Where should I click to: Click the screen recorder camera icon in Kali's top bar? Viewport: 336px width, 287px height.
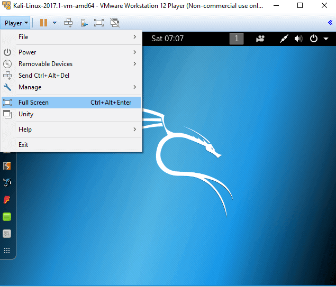(260, 39)
